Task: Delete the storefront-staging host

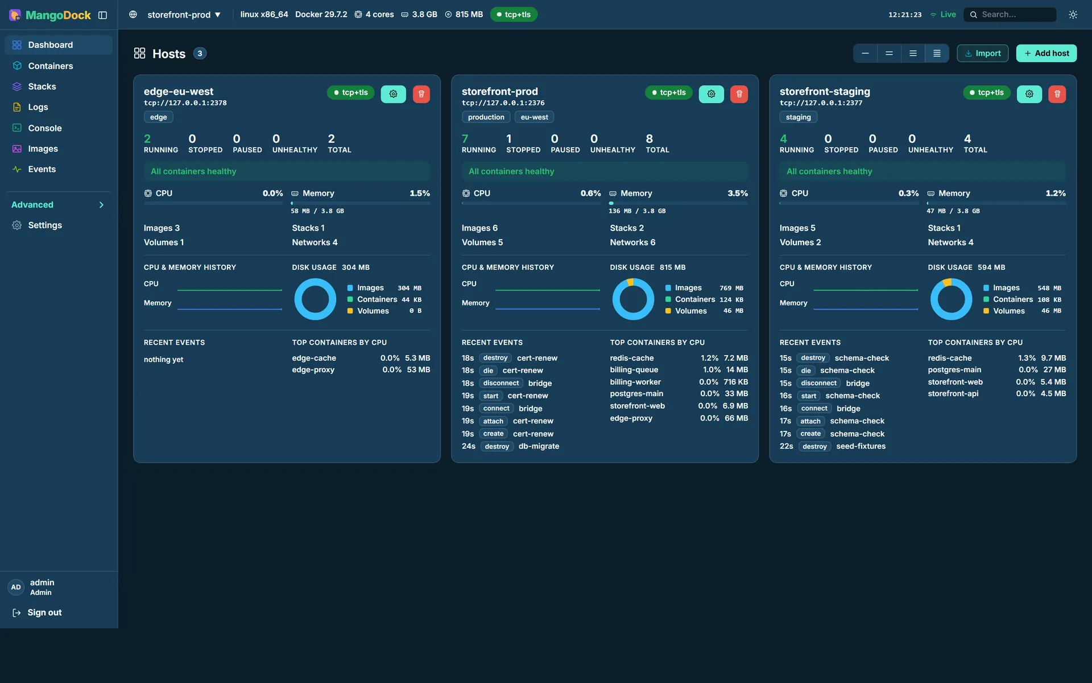Action: point(1057,94)
